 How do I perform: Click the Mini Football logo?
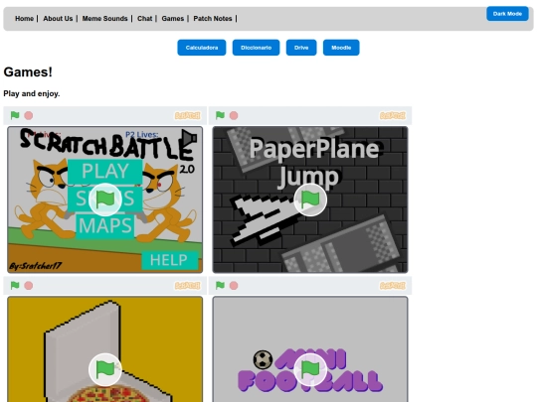310,370
